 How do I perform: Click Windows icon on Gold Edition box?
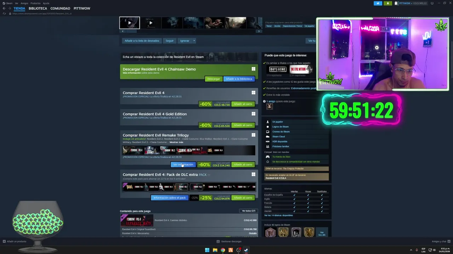253,114
